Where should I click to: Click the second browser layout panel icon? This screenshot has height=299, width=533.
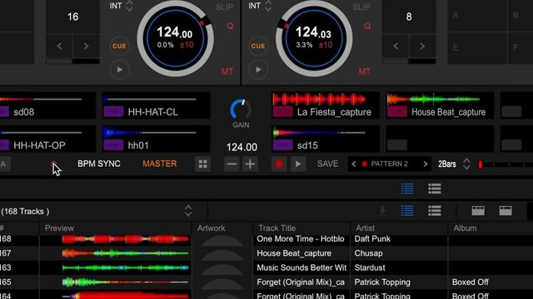(x=506, y=211)
